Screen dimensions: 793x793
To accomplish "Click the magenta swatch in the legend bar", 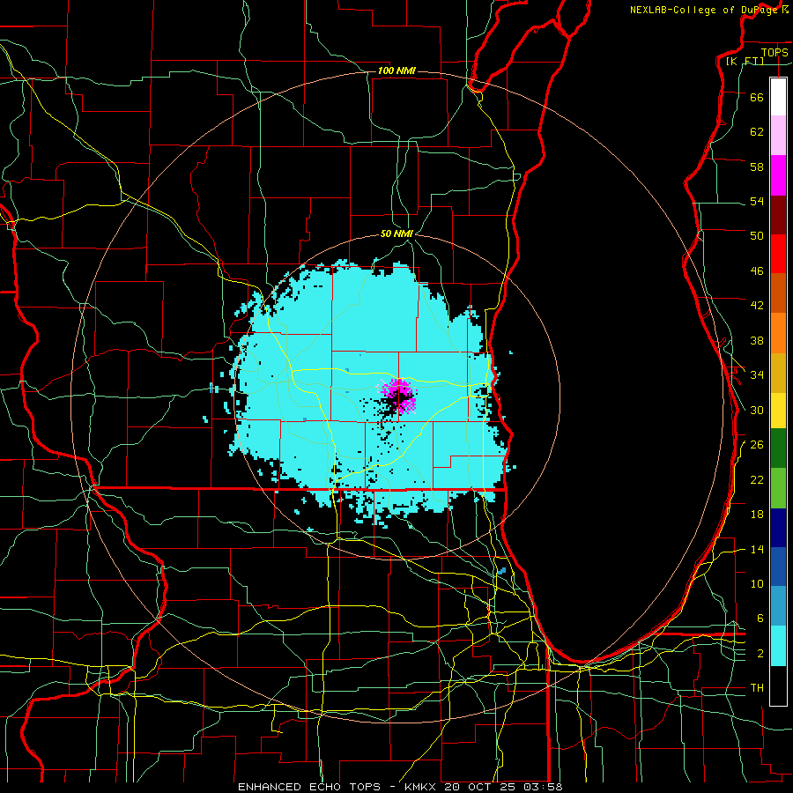I will pos(778,175).
